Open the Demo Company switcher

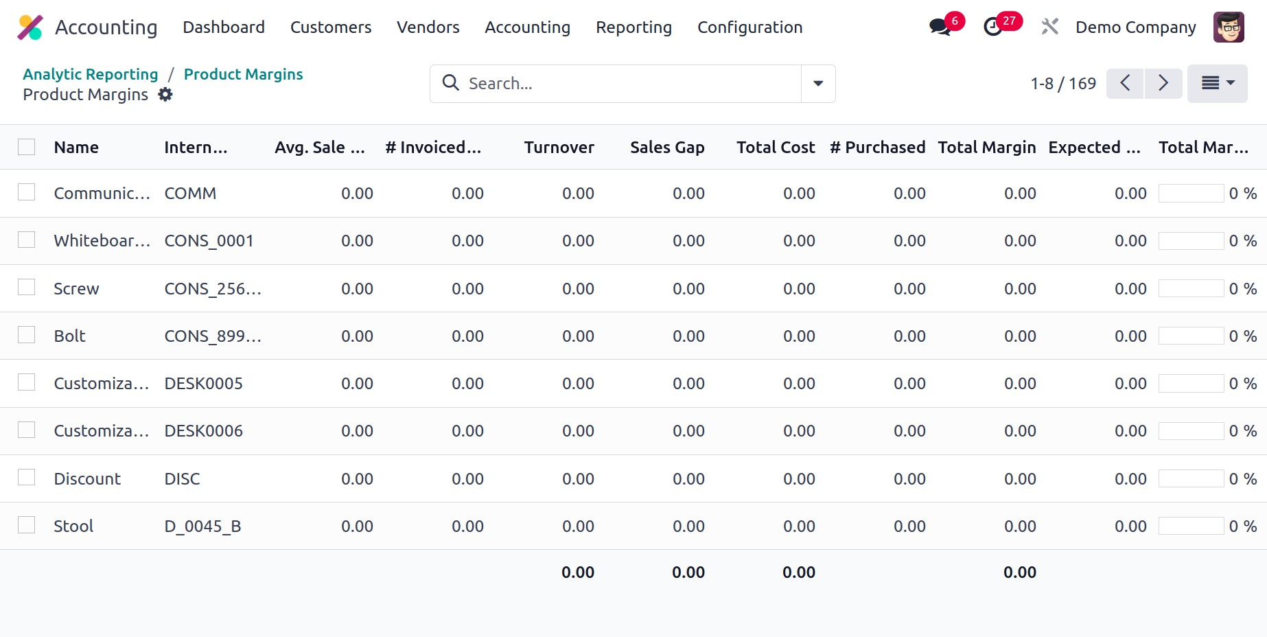point(1135,27)
